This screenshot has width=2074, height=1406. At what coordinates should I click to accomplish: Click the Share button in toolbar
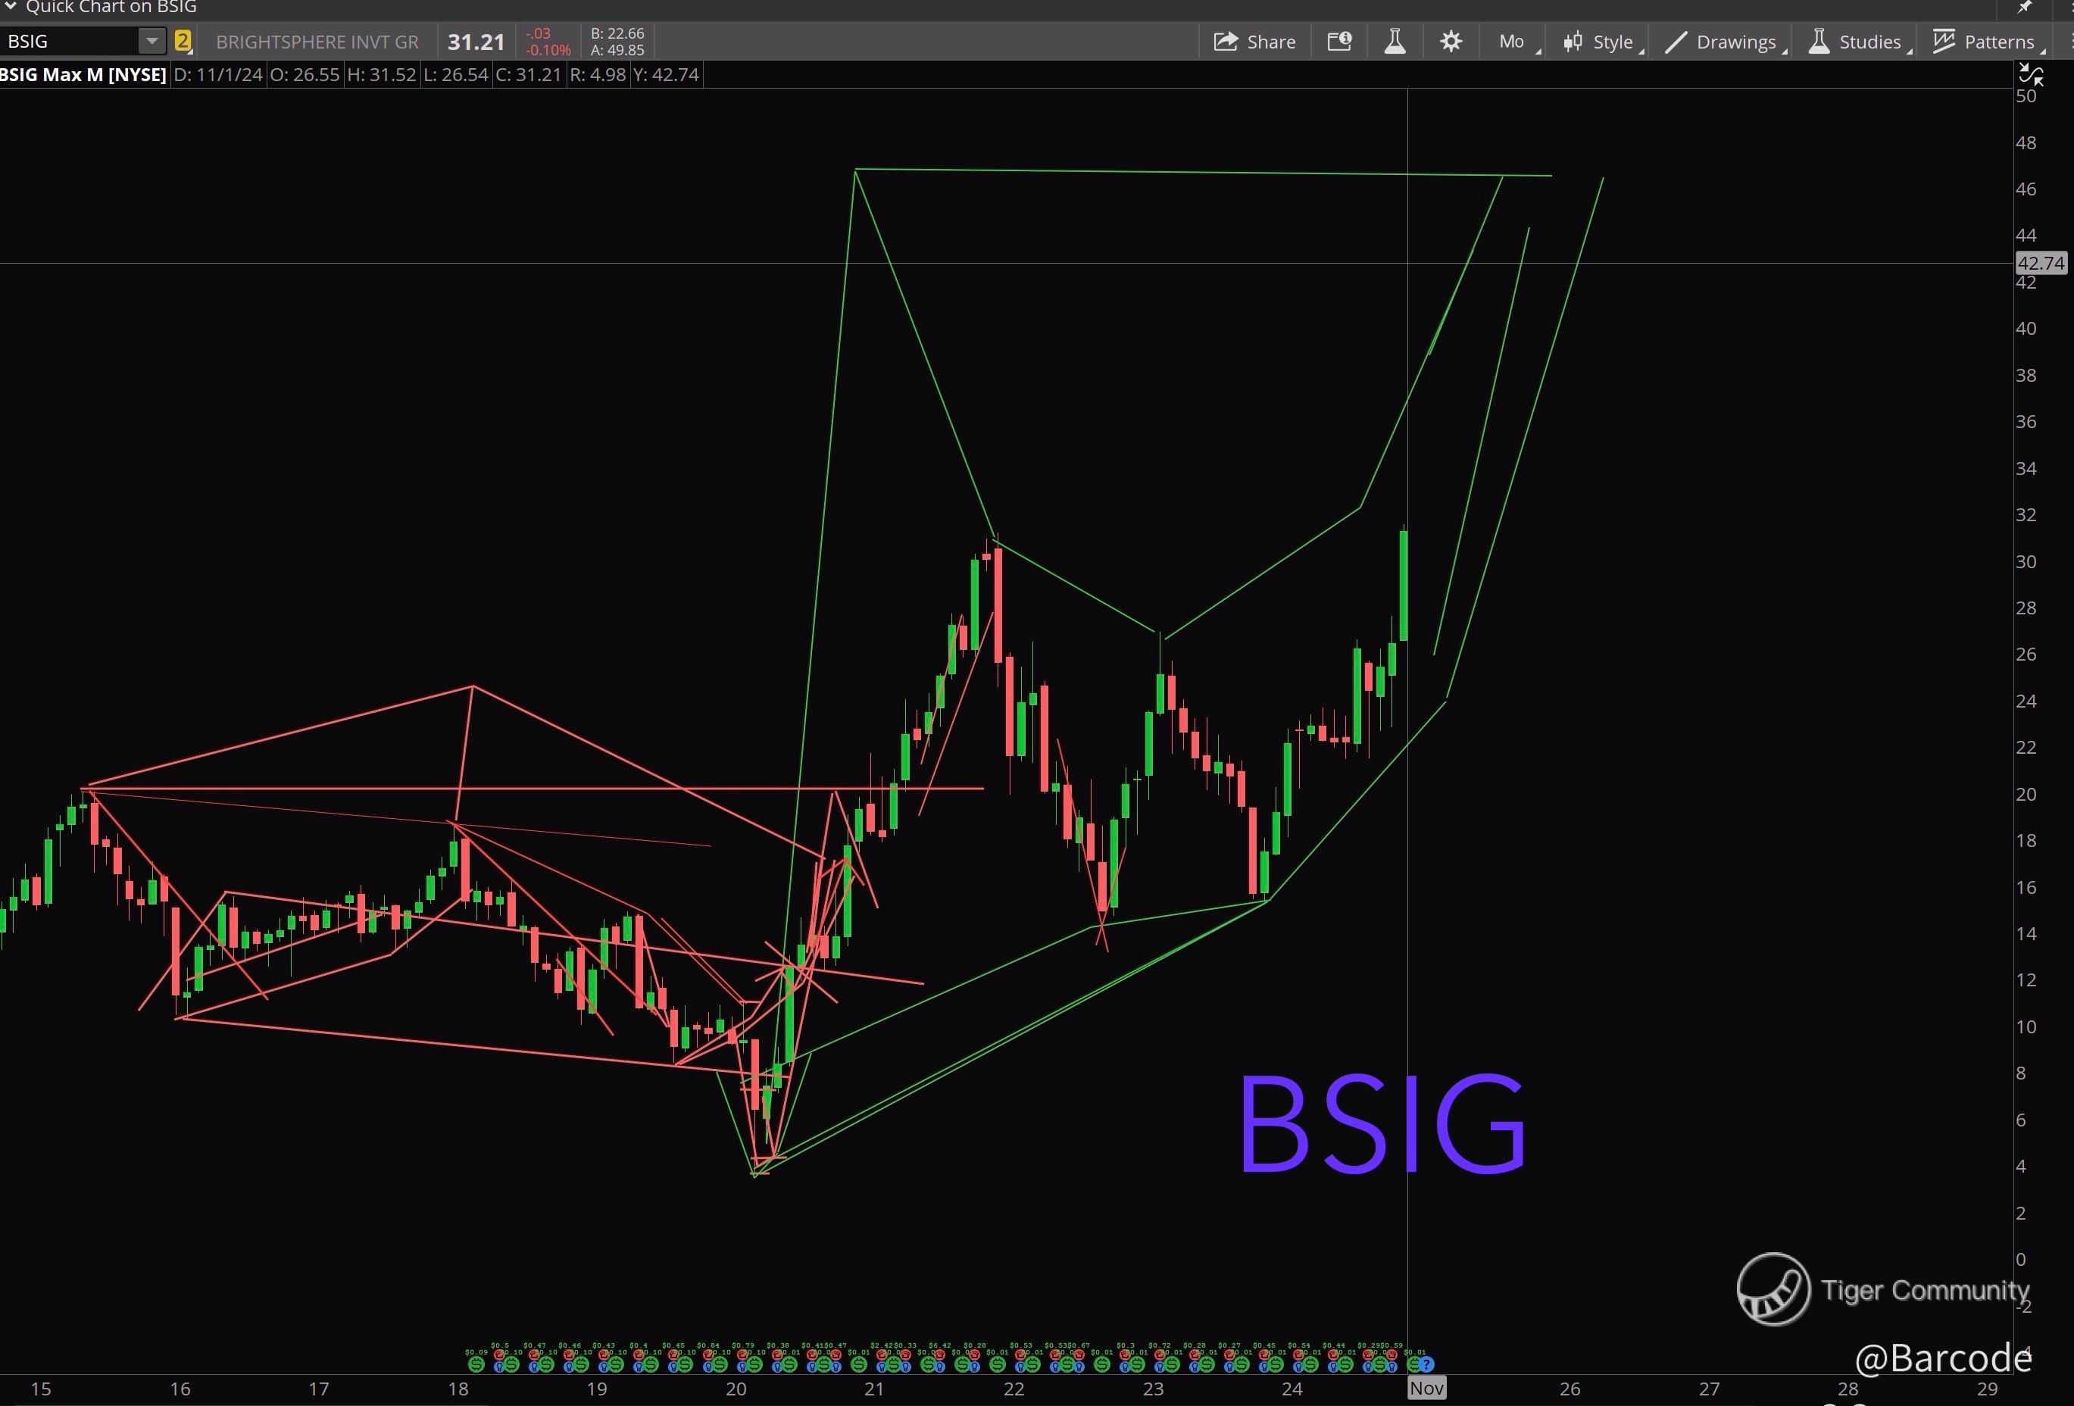[x=1254, y=42]
